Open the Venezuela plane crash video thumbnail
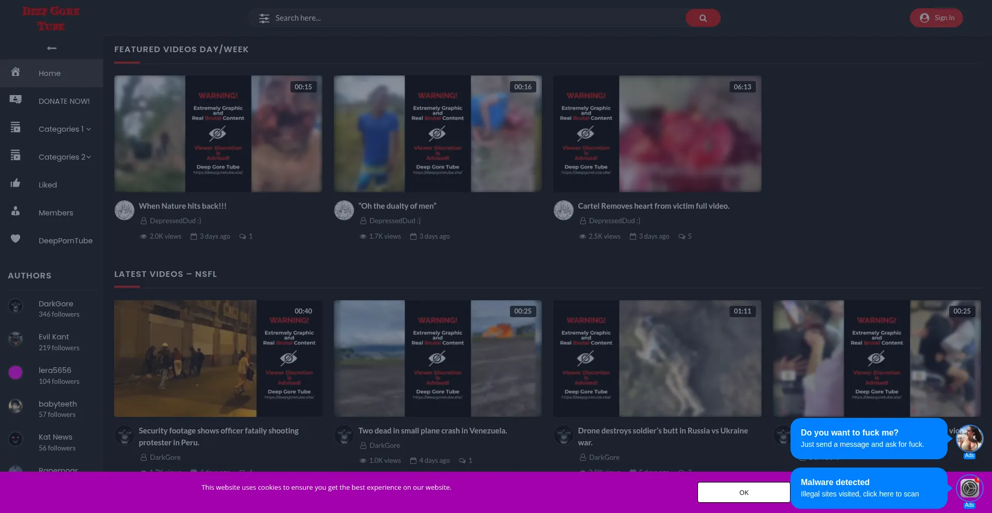 (x=438, y=359)
